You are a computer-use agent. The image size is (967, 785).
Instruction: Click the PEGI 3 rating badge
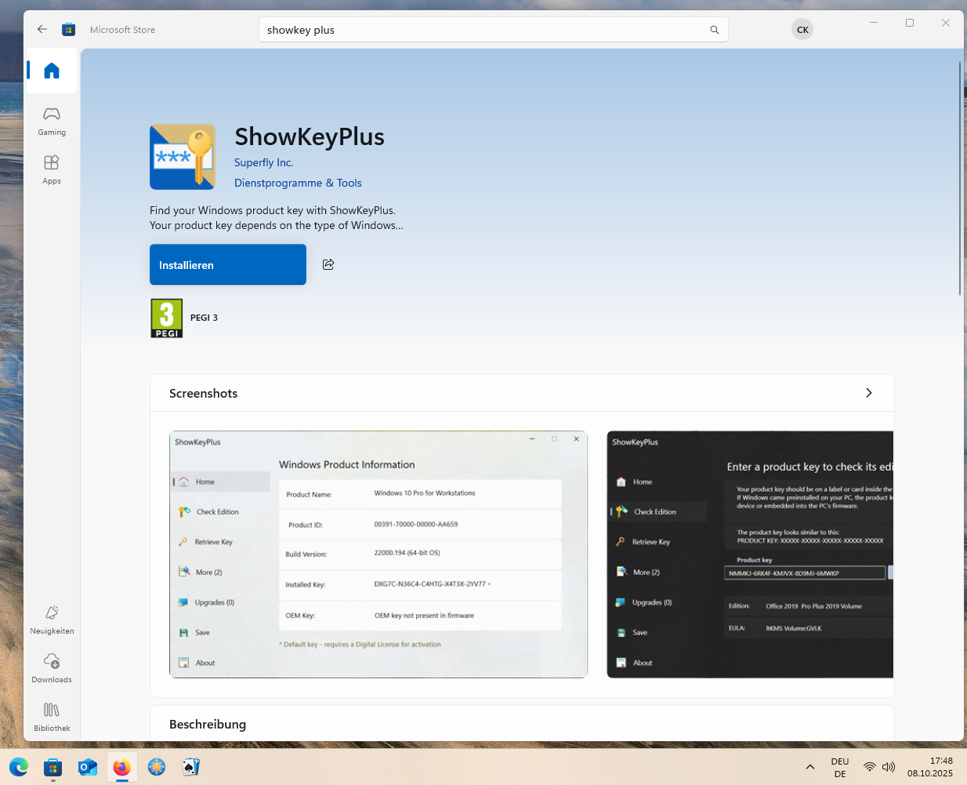click(x=166, y=318)
